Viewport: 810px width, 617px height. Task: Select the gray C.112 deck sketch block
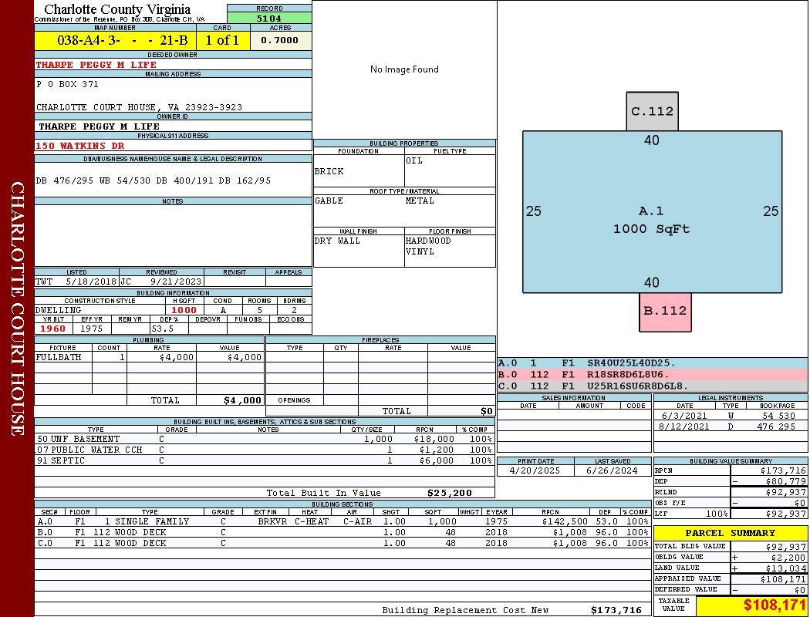pos(652,111)
